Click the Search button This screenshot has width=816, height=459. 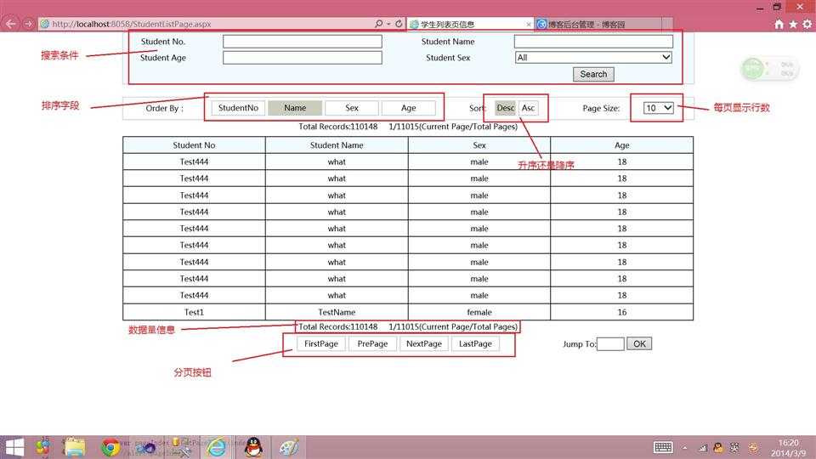tap(593, 74)
